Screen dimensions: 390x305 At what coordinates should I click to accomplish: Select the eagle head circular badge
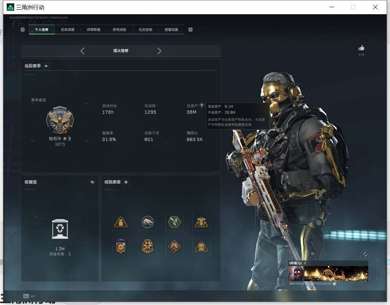tap(147, 222)
